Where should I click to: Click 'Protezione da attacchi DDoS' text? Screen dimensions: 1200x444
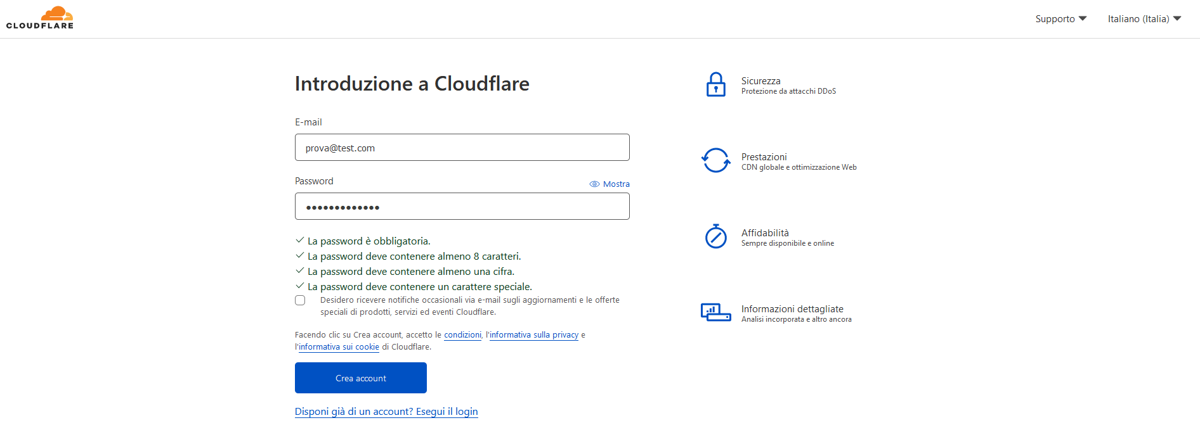(788, 91)
